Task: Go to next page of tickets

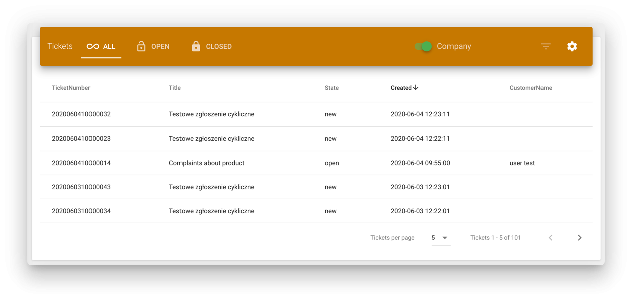Action: 579,238
